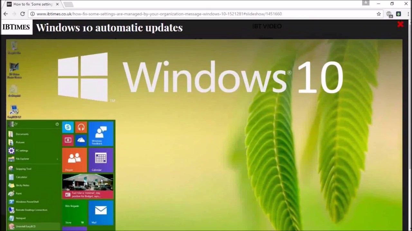
Task: Click the 'Windows 10 automatic updates' heading
Action: 109,28
